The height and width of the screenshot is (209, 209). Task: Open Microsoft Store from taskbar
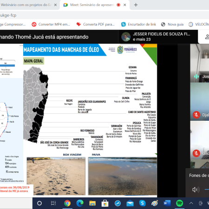tap(105, 203)
